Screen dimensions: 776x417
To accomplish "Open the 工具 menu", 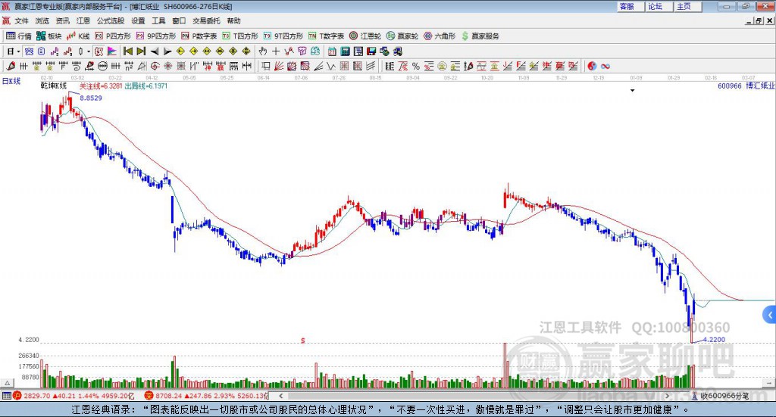I will (158, 20).
